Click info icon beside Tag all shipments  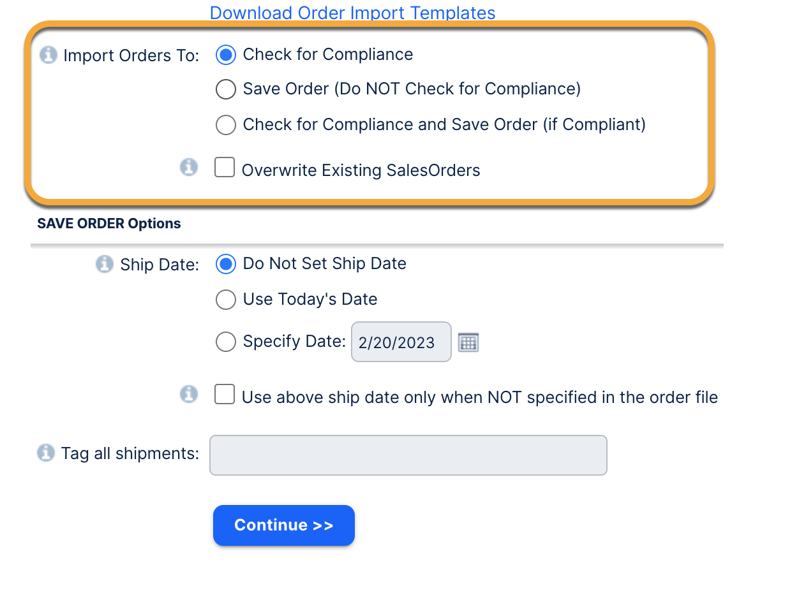pyautogui.click(x=46, y=453)
